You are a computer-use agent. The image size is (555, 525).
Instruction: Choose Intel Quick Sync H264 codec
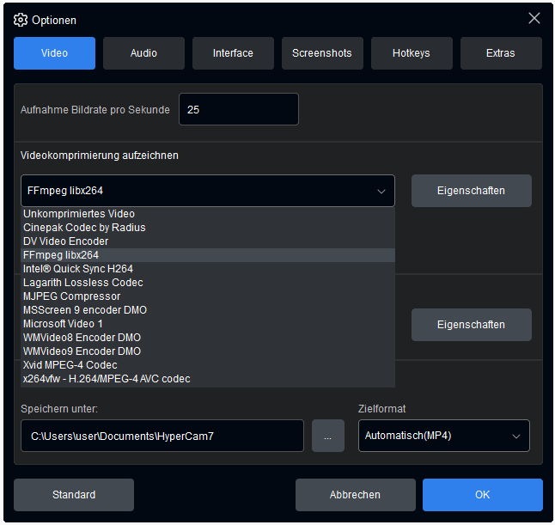click(78, 269)
